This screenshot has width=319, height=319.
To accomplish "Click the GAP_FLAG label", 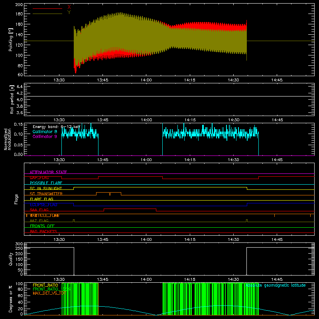I will point(39,177).
